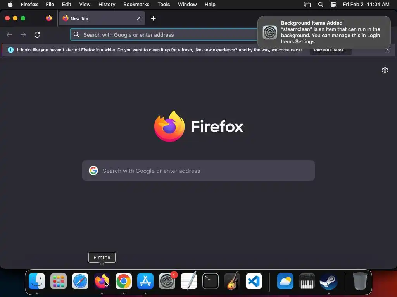Launch Safari from the Dock
397x297 pixels.
point(80,281)
